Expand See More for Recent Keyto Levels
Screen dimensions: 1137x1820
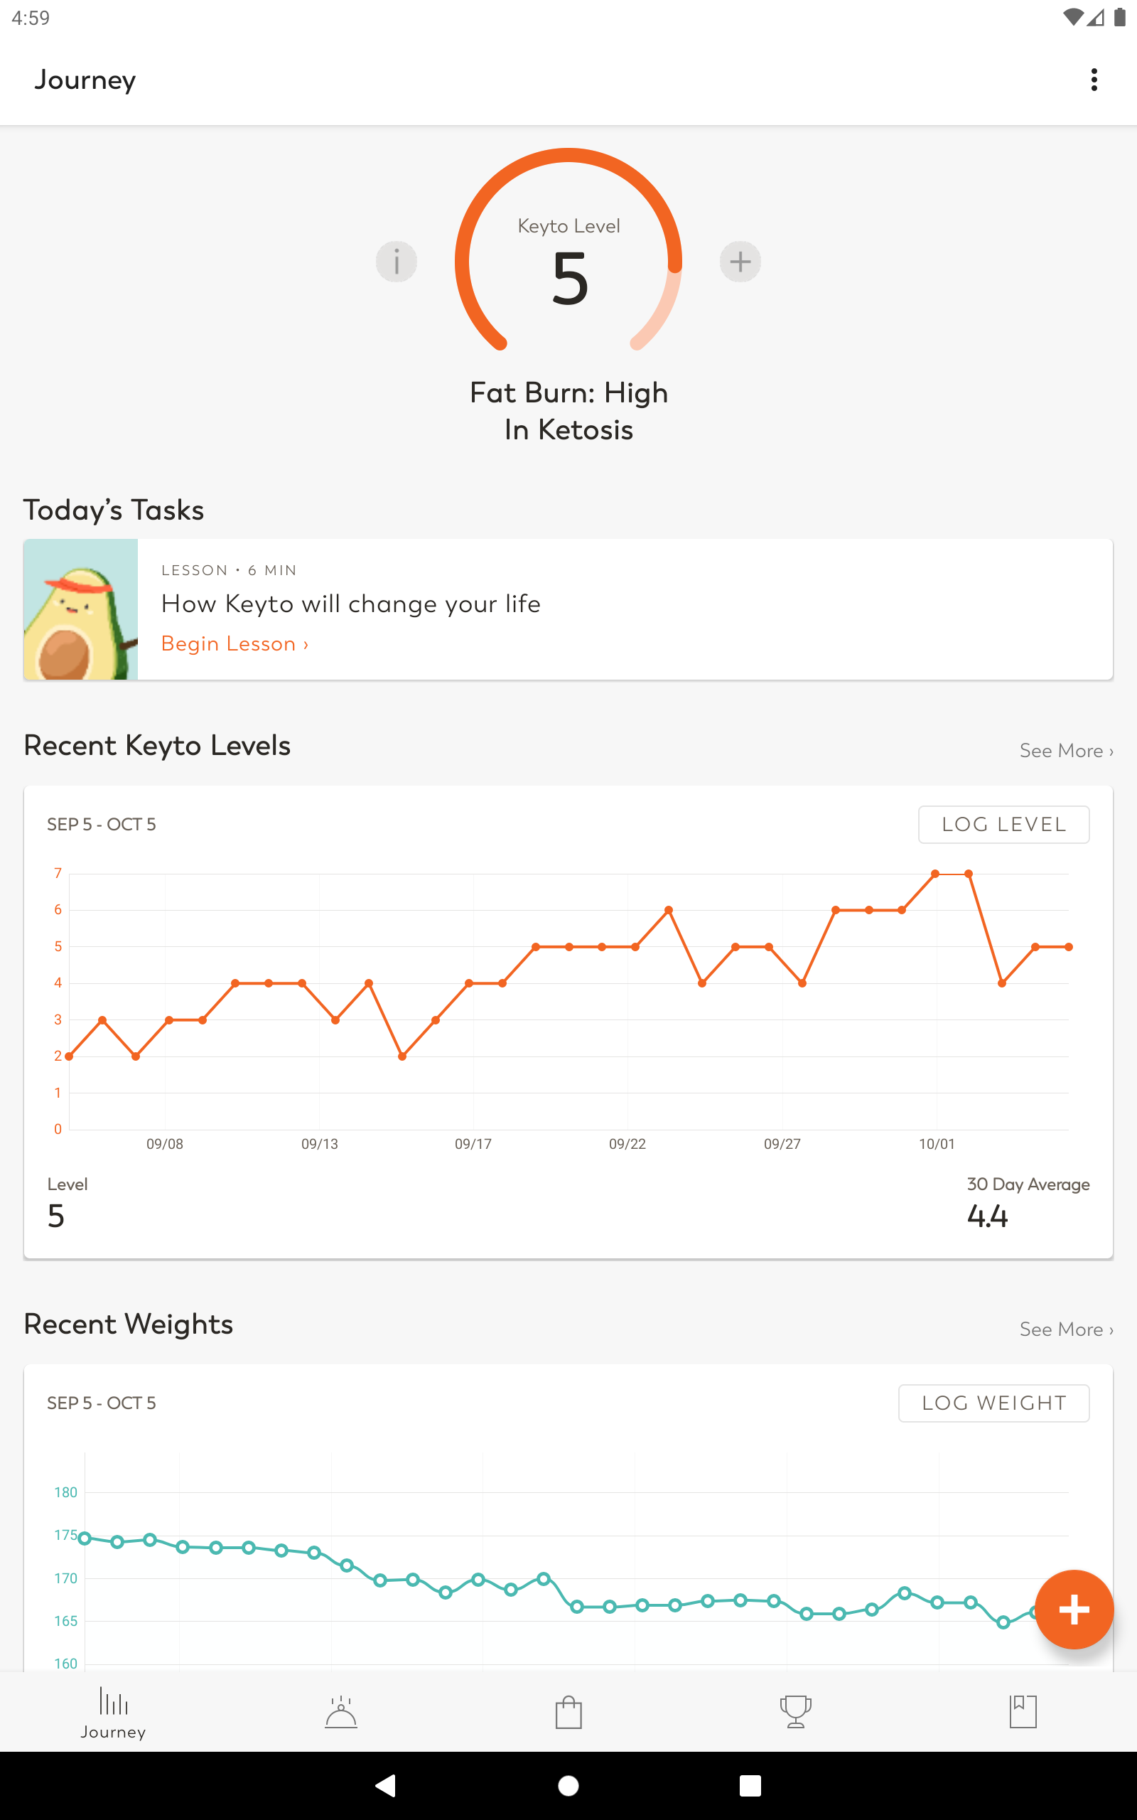point(1065,751)
